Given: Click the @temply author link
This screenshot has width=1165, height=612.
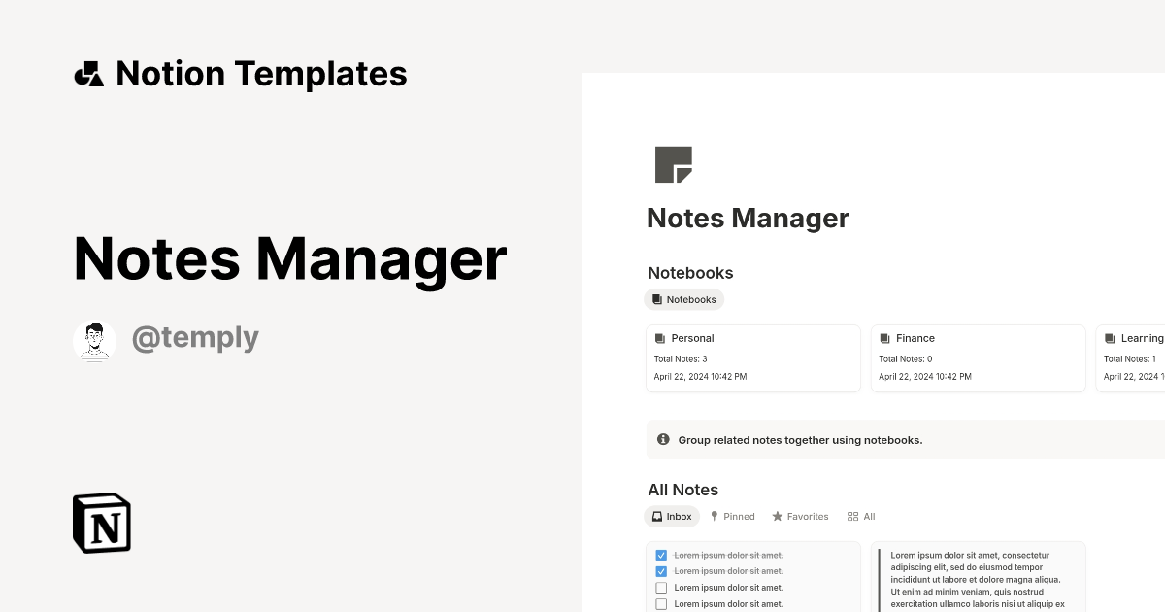Looking at the screenshot, I should (x=195, y=338).
